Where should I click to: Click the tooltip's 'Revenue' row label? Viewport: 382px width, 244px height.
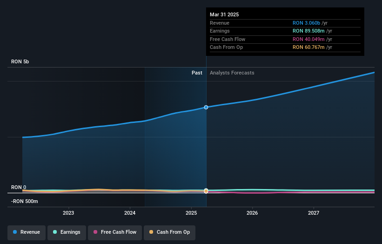click(220, 23)
